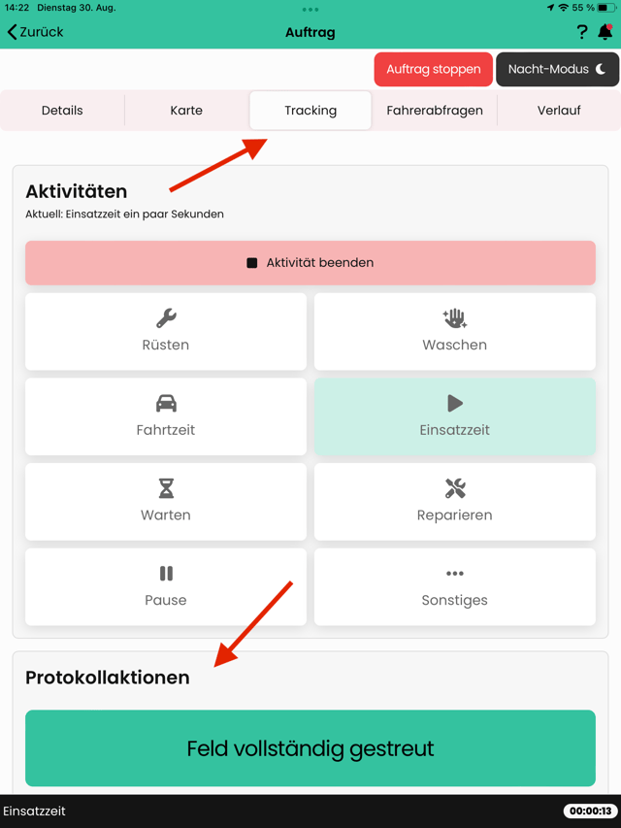Tap the Einsatzzeit play icon tile
The image size is (621, 828).
click(x=455, y=416)
